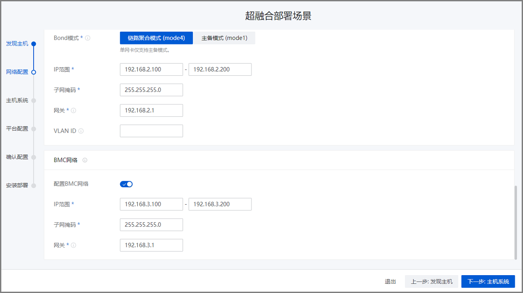Switch to 主备模式 (mode1) bond option
The width and height of the screenshot is (523, 293).
coord(224,38)
